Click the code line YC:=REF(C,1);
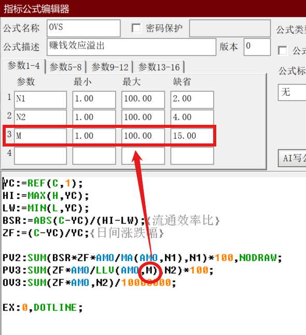The height and width of the screenshot is (335, 306). click(x=43, y=183)
